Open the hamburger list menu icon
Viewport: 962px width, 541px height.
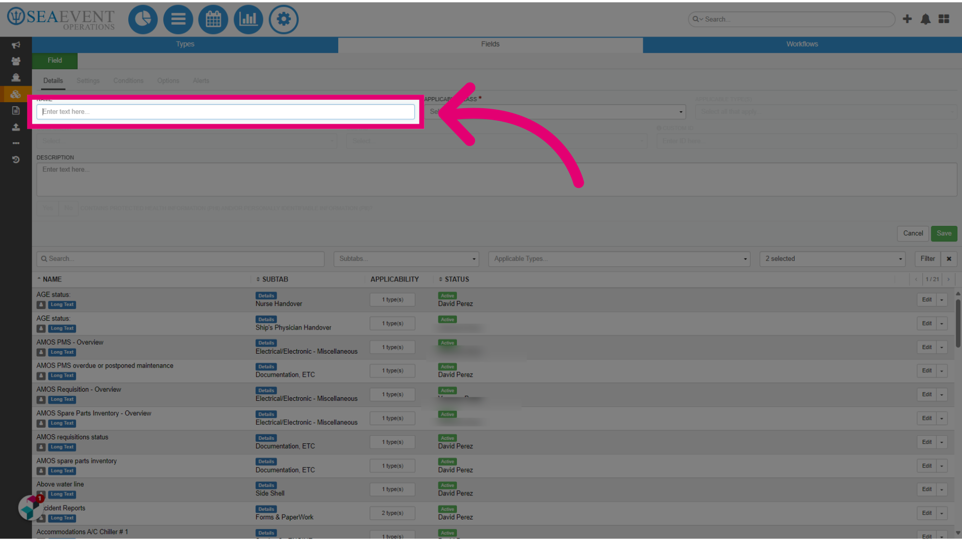(178, 20)
